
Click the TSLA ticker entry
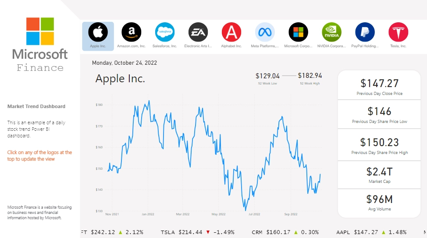(x=197, y=232)
